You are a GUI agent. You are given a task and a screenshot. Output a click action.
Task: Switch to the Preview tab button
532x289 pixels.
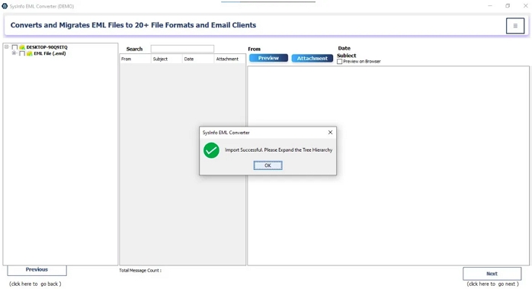click(268, 58)
